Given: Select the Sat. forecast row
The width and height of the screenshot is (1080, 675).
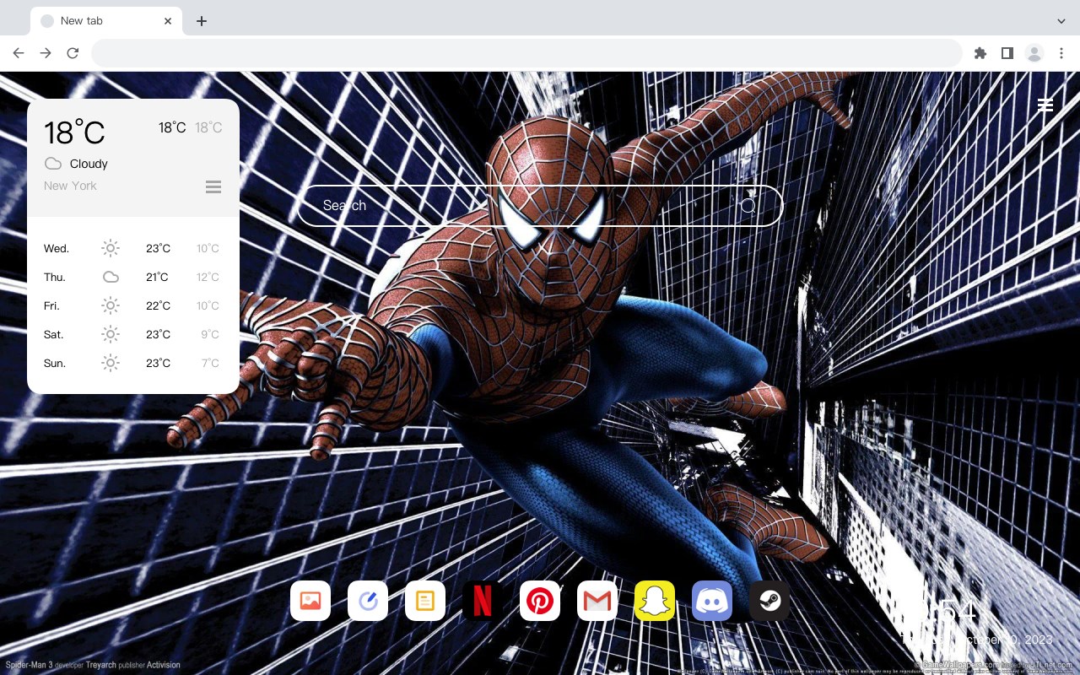Looking at the screenshot, I should [x=133, y=334].
